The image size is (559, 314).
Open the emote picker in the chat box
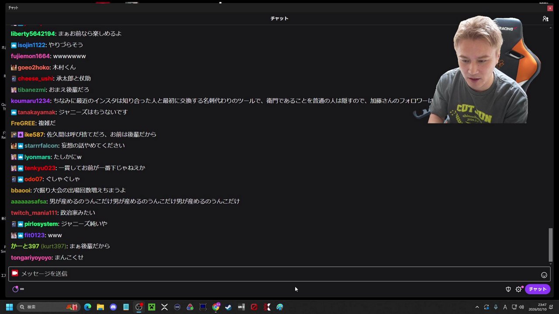pyautogui.click(x=544, y=274)
